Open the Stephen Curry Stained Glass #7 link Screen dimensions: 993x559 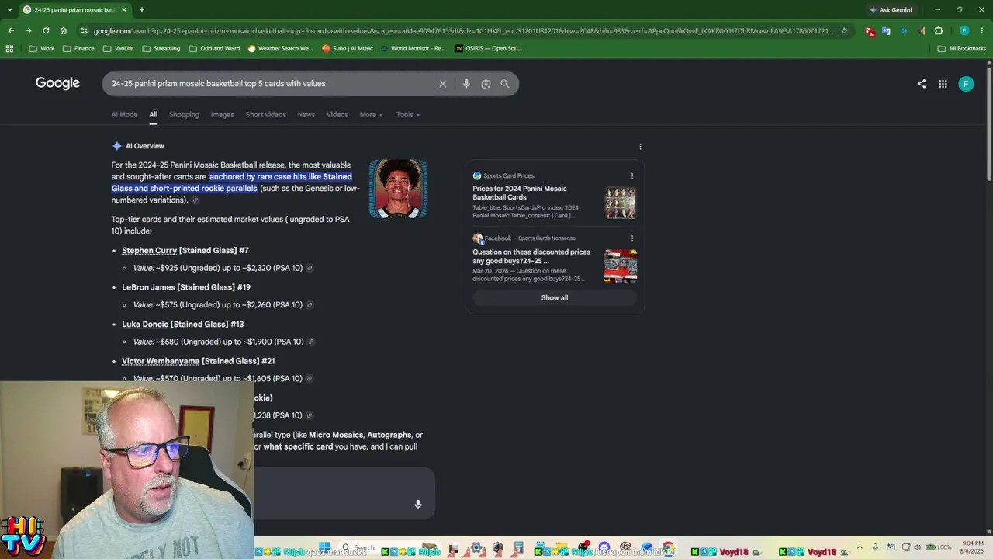pyautogui.click(x=185, y=251)
